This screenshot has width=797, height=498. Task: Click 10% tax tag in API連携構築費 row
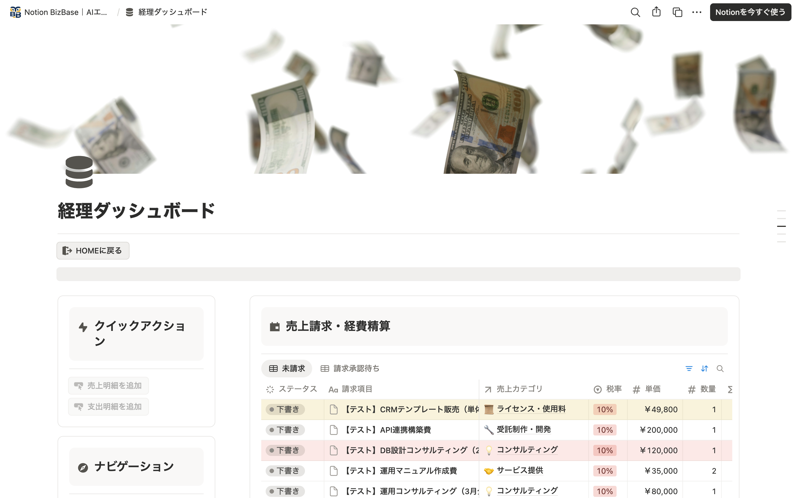coord(605,430)
